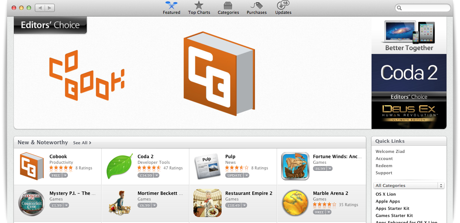Open the Account quick link
Screen dimensions: 460x223
coord(384,159)
